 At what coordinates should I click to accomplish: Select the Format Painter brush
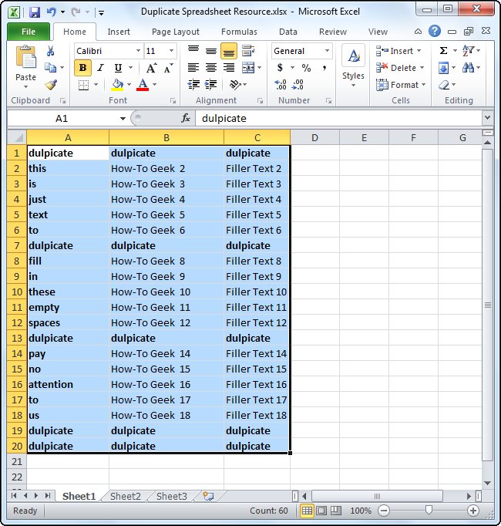point(51,85)
